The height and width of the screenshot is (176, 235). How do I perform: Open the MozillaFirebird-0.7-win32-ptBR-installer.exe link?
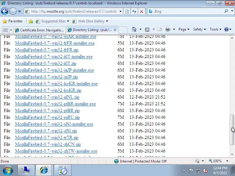pos(55,104)
